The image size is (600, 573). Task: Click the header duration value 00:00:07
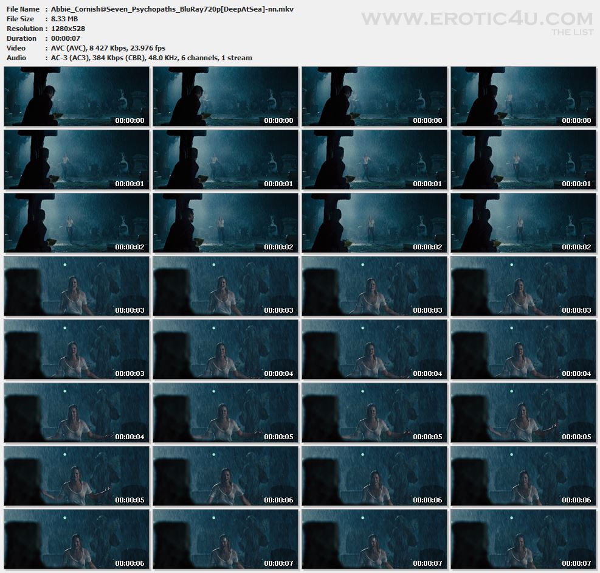(66, 38)
